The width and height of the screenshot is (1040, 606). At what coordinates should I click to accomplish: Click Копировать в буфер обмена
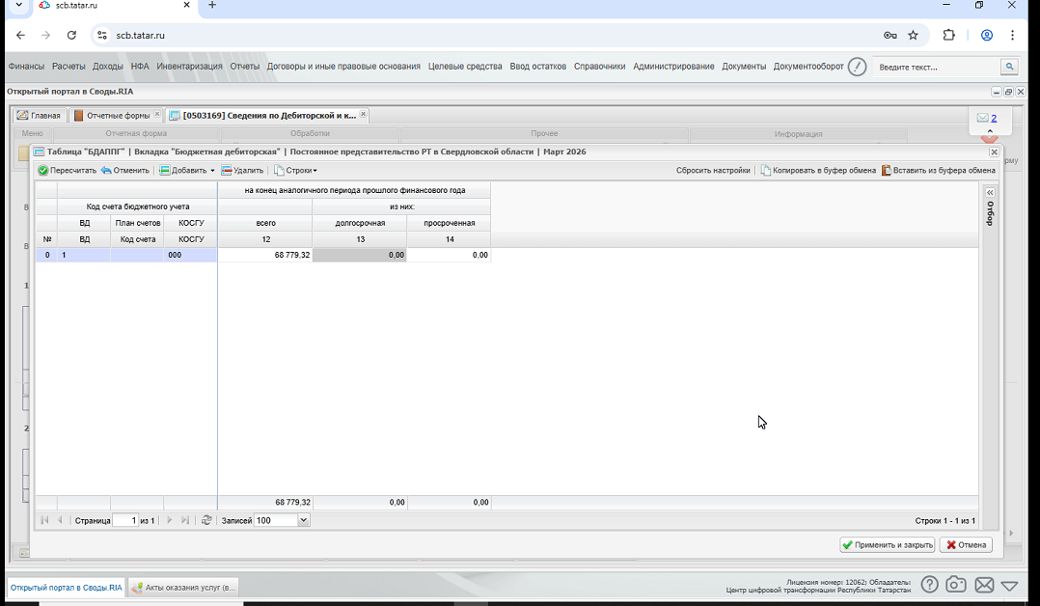(x=818, y=171)
